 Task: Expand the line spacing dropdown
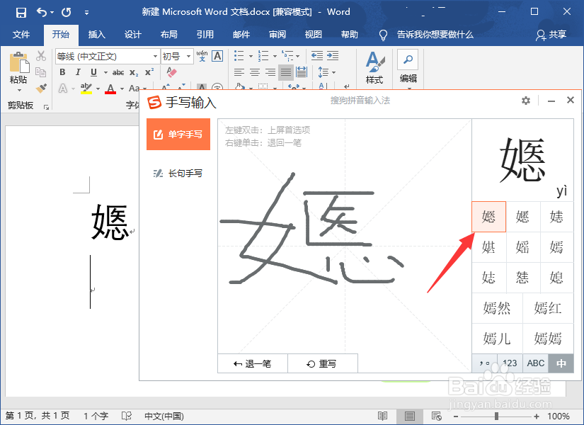pos(333,72)
